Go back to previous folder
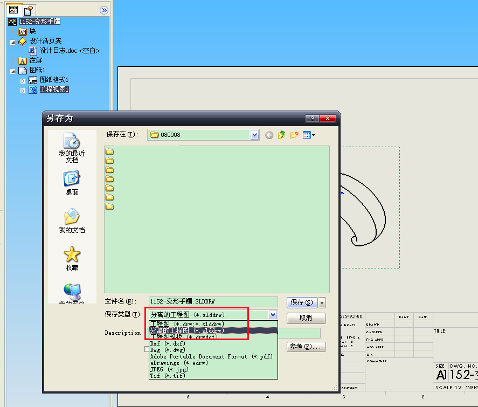Viewport: 478px width, 407px height. (x=269, y=135)
